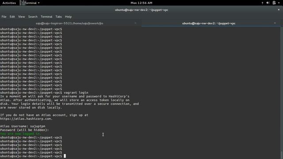283x159 pixels.
Task: Open the volume speaker icon
Action: click(268, 3)
